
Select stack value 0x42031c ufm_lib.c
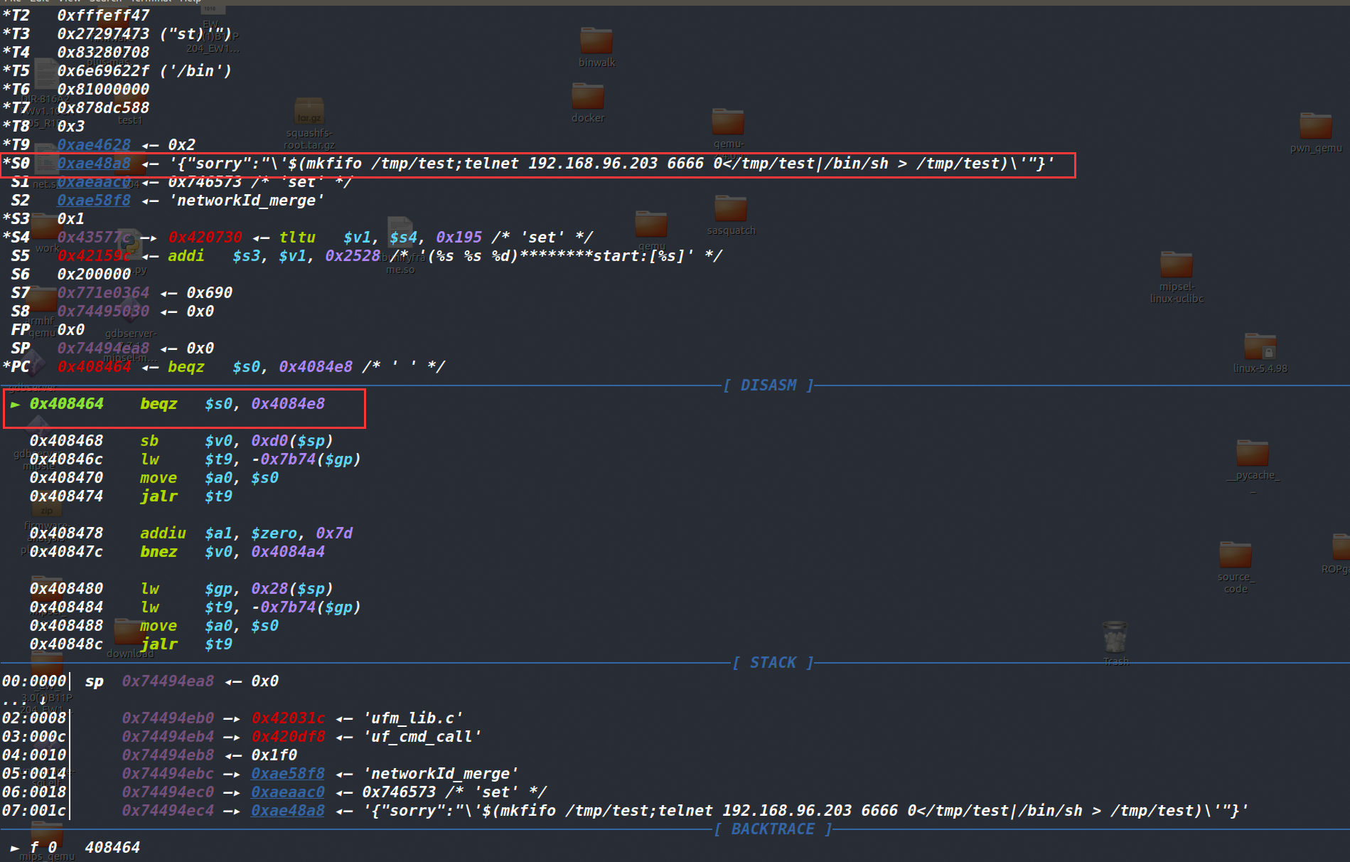[288, 718]
